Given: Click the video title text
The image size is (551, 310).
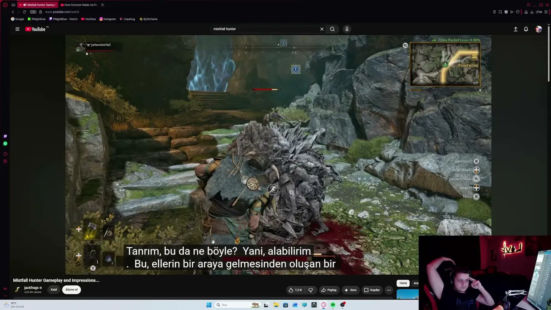Looking at the screenshot, I should (x=56, y=280).
